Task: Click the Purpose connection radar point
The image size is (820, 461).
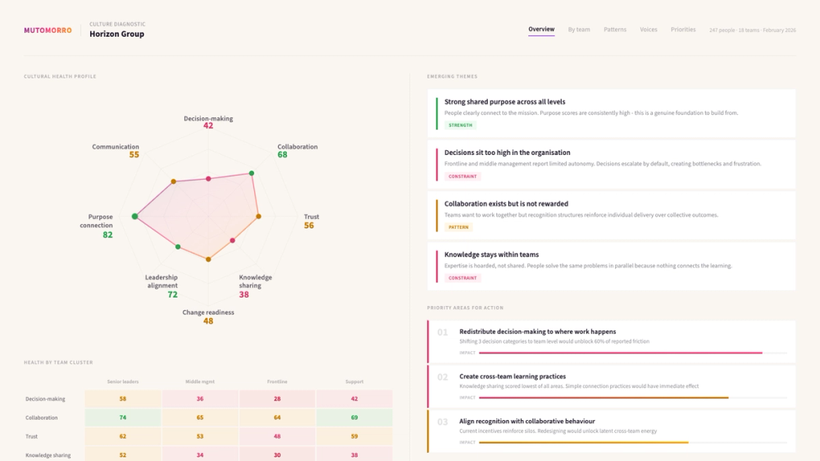Action: (135, 216)
